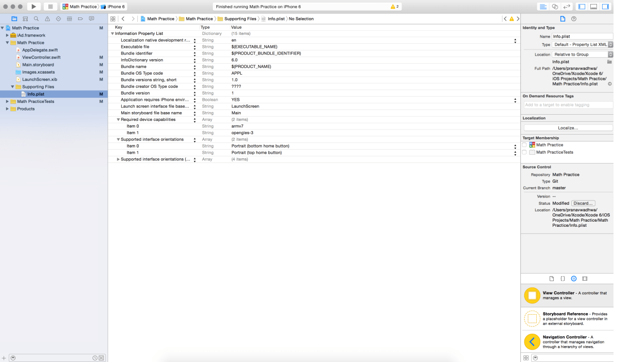Screen dimensions: 617x362
Task: Collapse the Supporting Files group
Action: click(13, 86)
